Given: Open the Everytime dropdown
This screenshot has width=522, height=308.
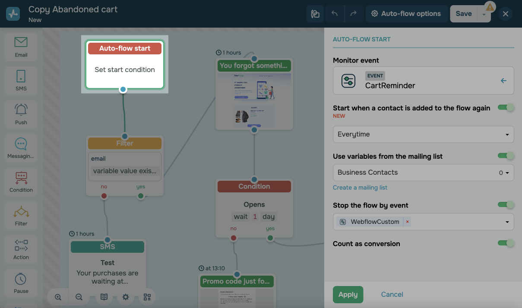Looking at the screenshot, I should [x=423, y=134].
